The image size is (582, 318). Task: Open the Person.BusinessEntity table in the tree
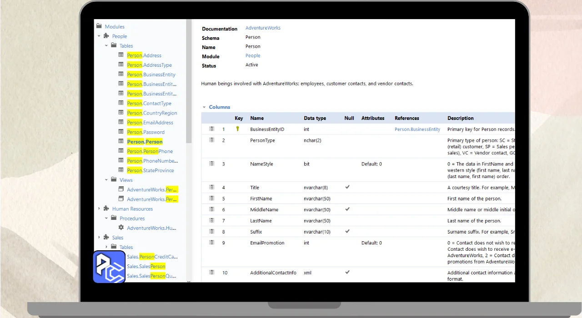tap(151, 75)
